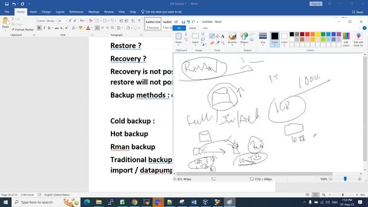The width and height of the screenshot is (368, 207).
Task: Click Save icon in Paint title bar
Action: pos(183,22)
